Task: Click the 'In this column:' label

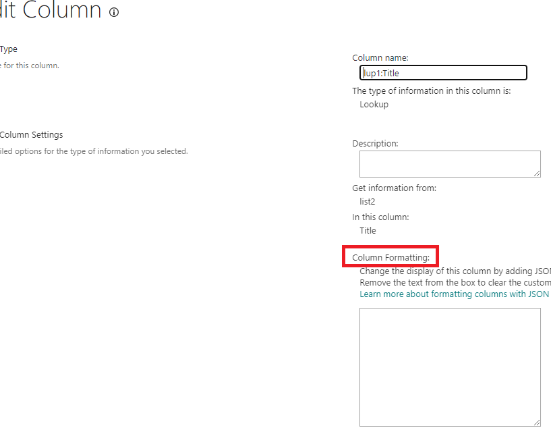Action: [380, 217]
